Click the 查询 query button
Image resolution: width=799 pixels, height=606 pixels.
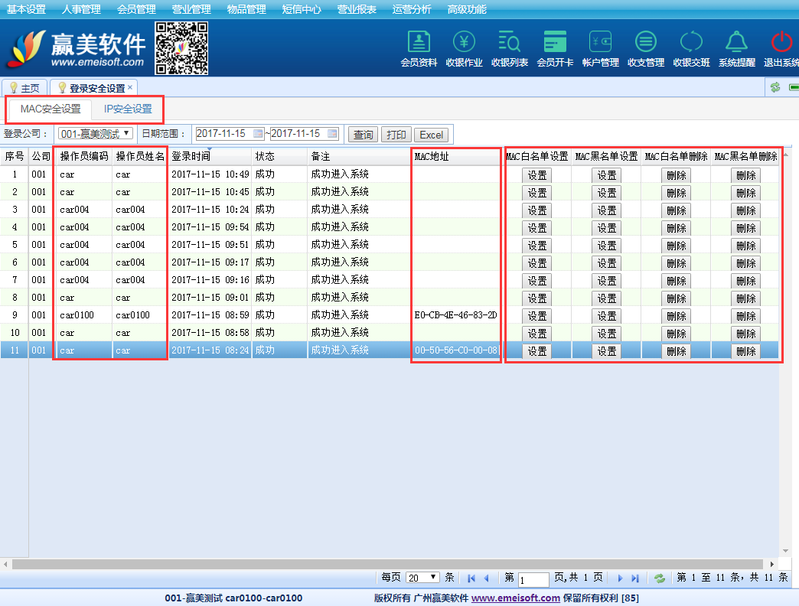click(x=363, y=135)
